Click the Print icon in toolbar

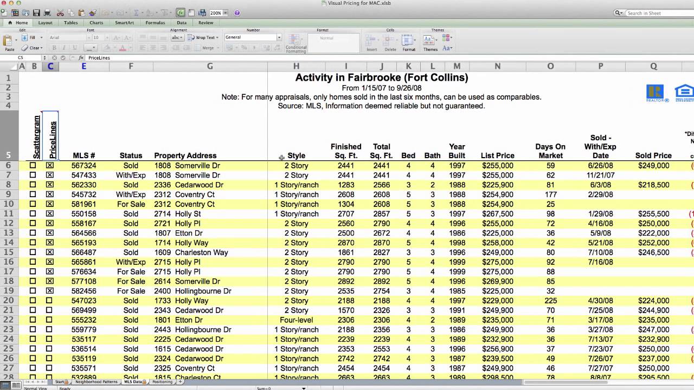pos(47,12)
